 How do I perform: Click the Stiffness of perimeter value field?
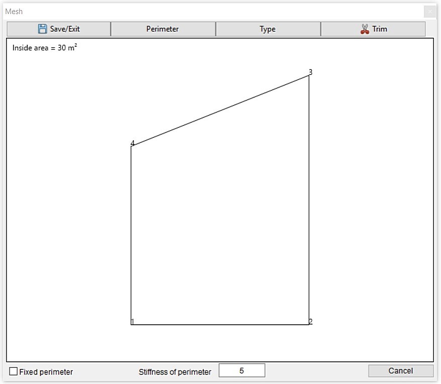coord(242,370)
